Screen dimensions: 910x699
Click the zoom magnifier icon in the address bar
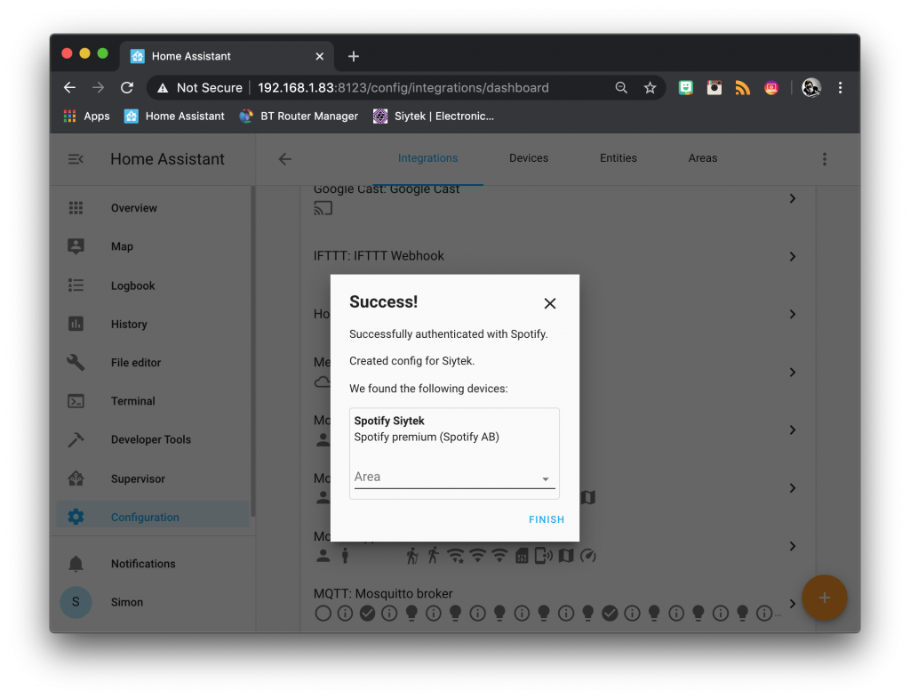click(621, 88)
